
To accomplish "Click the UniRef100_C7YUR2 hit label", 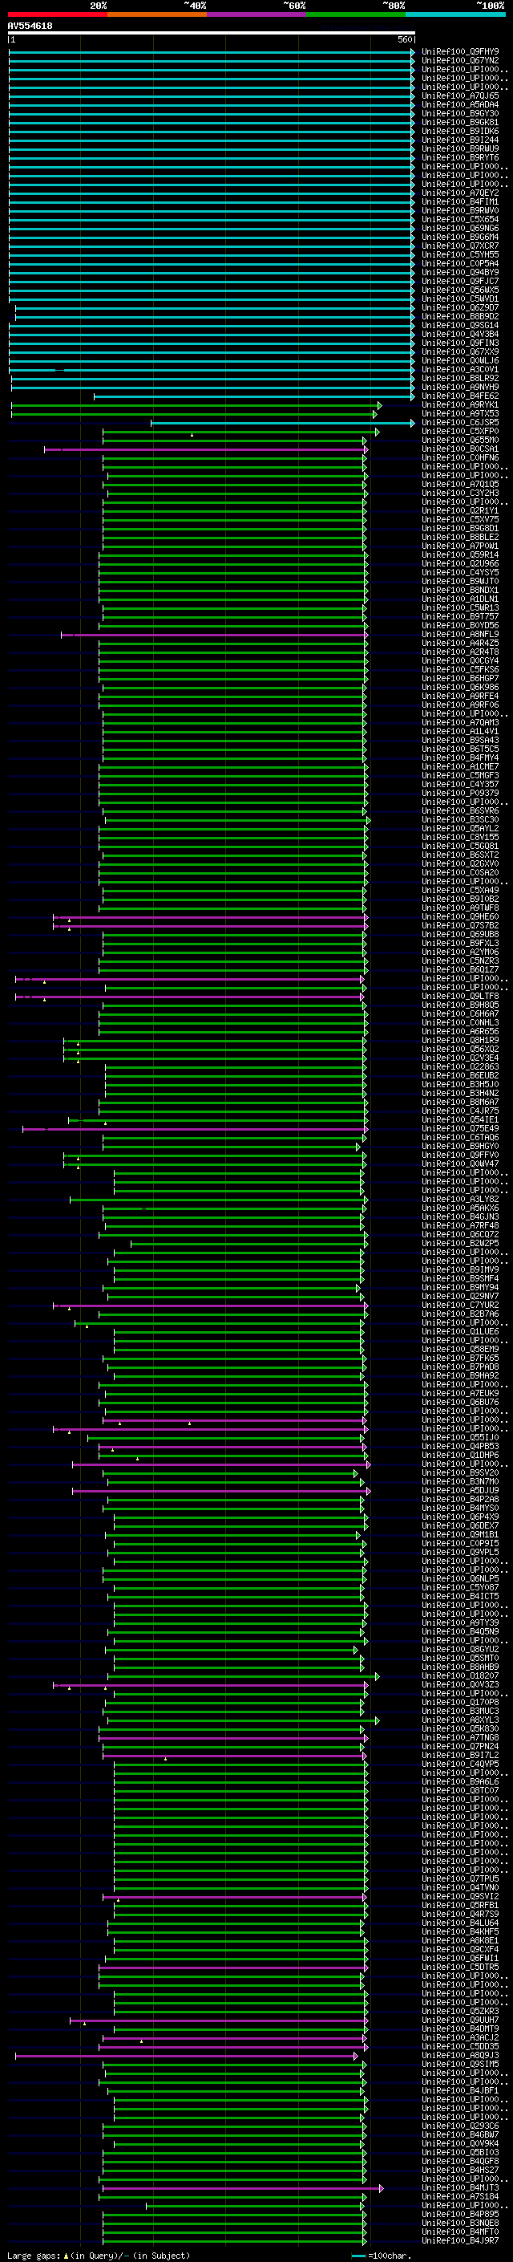I will tap(459, 1306).
